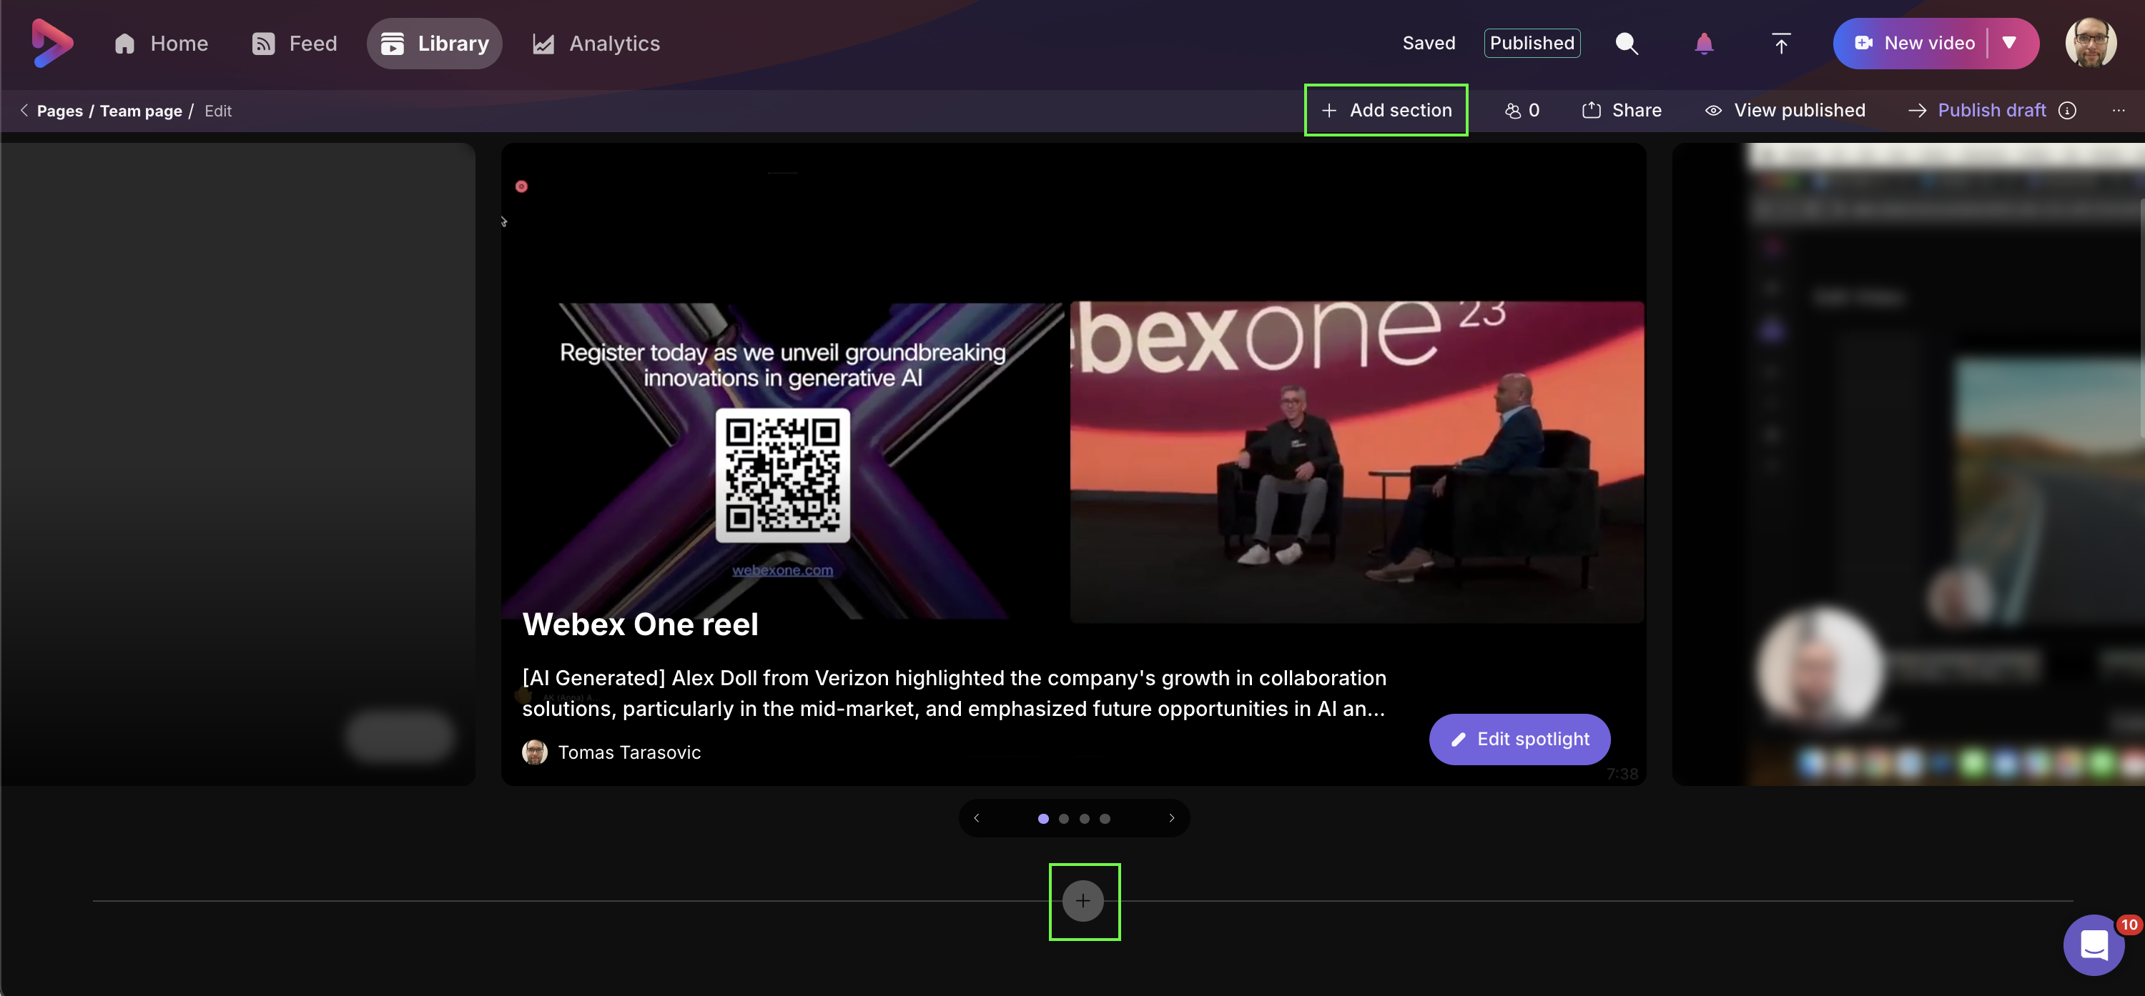This screenshot has width=2145, height=996.
Task: Click the upload arrow icon
Action: tap(1780, 44)
